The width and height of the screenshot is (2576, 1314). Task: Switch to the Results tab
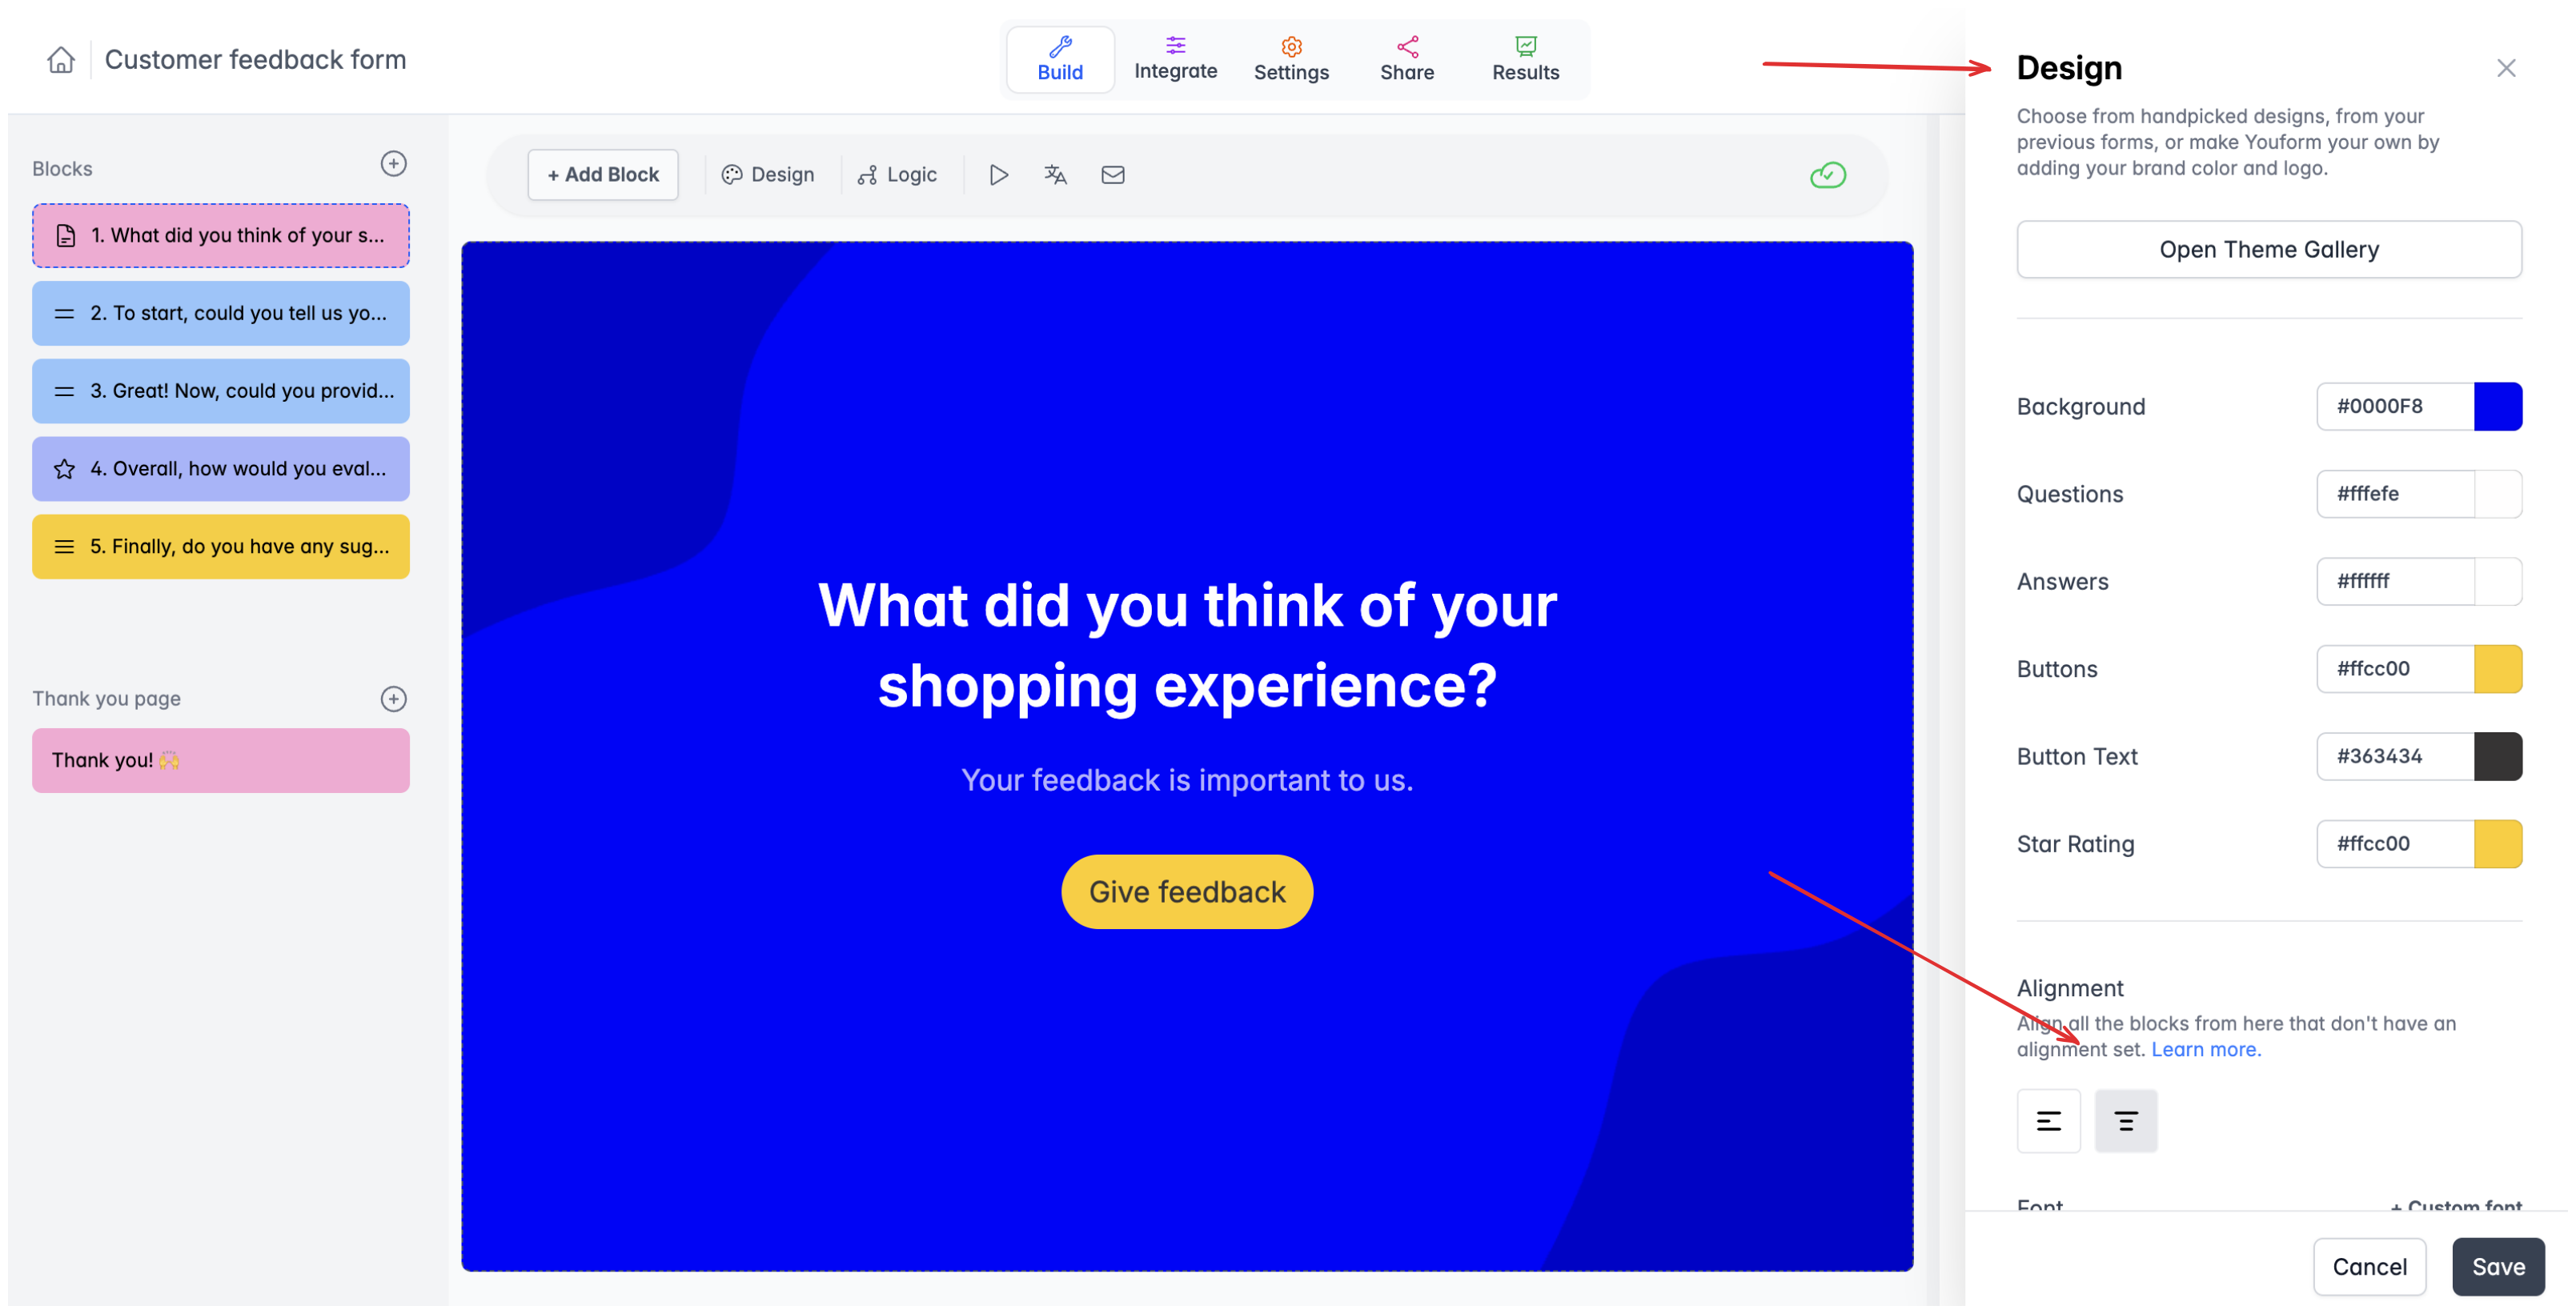(1525, 59)
